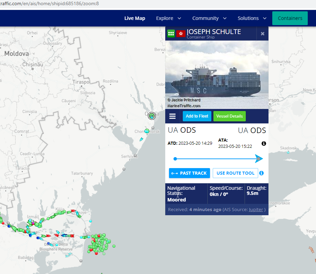This screenshot has height=274, width=316.
Task: Open Vessel Details
Action: point(229,116)
